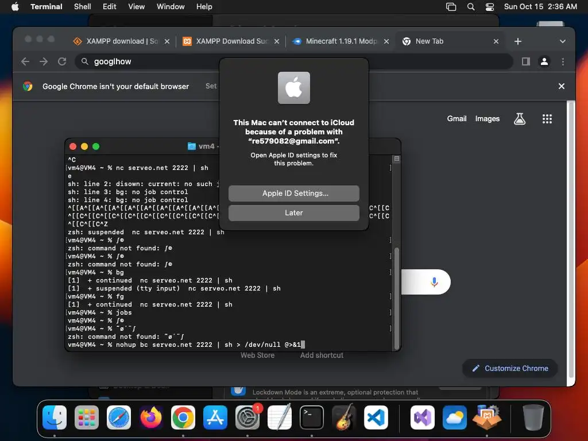This screenshot has height=441, width=588.
Task: Open Gmail link
Action: click(457, 118)
